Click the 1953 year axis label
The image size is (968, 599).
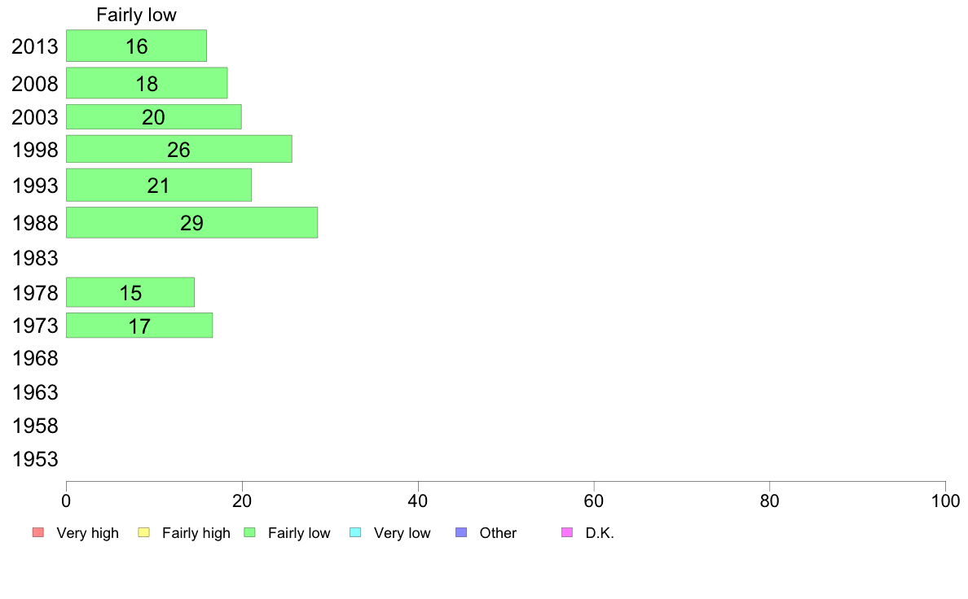point(35,459)
